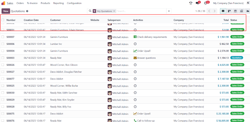Click into the Search input field

click(141, 11)
